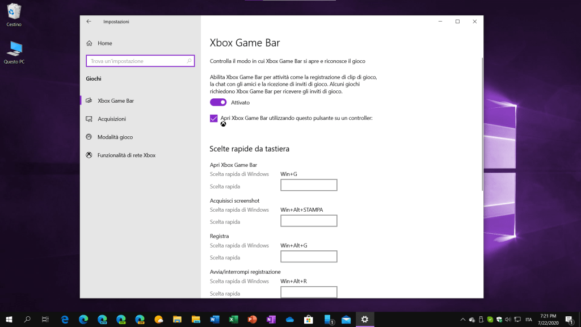Turn off the Xbox Game Bar Attivato toggle
The width and height of the screenshot is (581, 327).
click(218, 102)
